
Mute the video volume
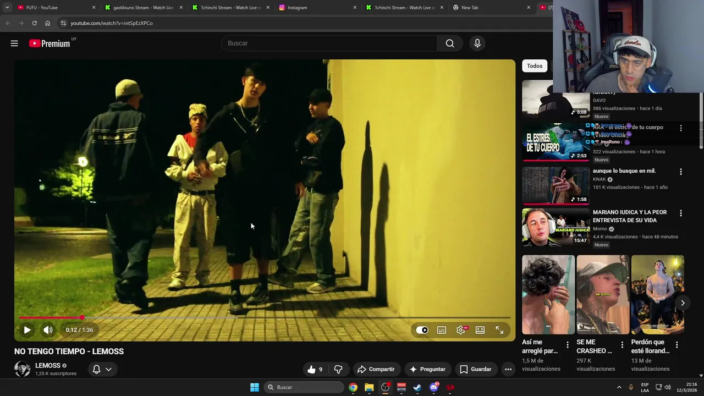tap(48, 330)
